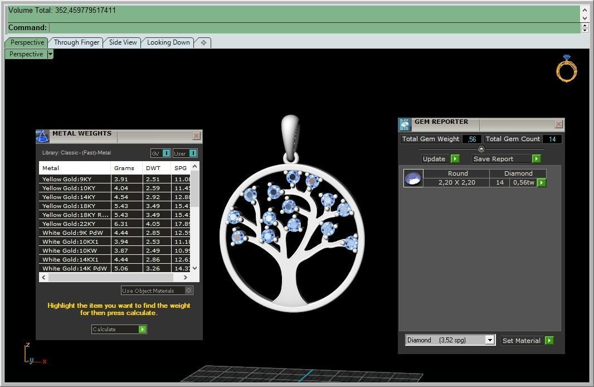
Task: Open the Diamond (3,52 spg) material dropdown
Action: (x=490, y=340)
